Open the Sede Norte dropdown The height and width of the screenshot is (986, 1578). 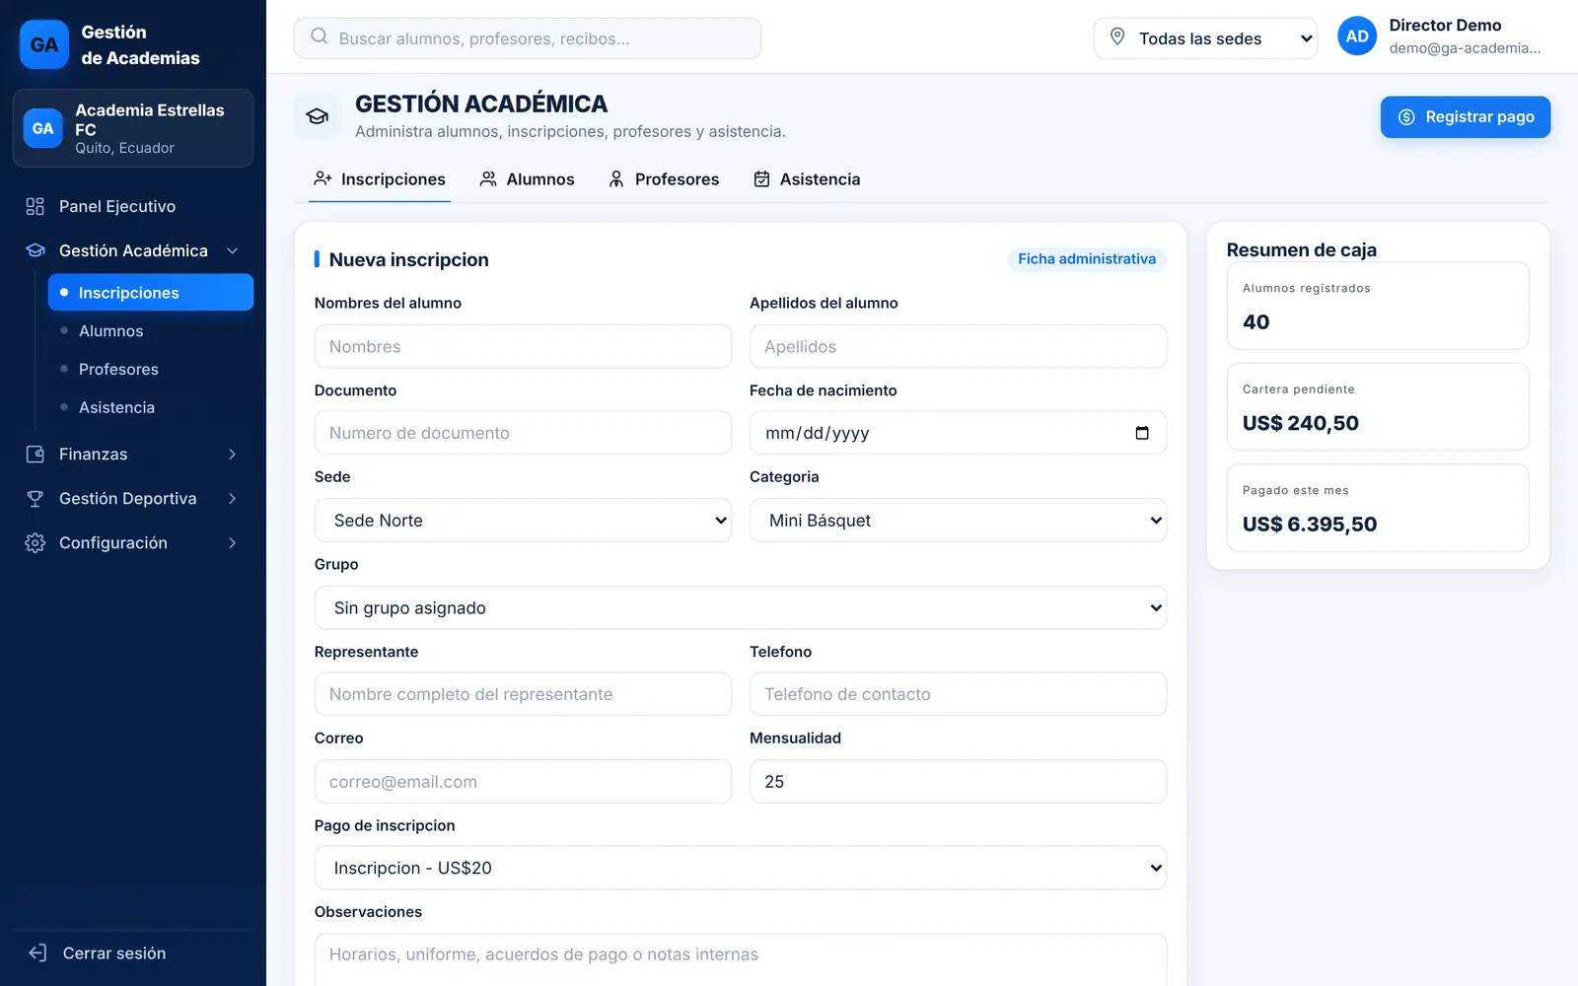click(523, 521)
